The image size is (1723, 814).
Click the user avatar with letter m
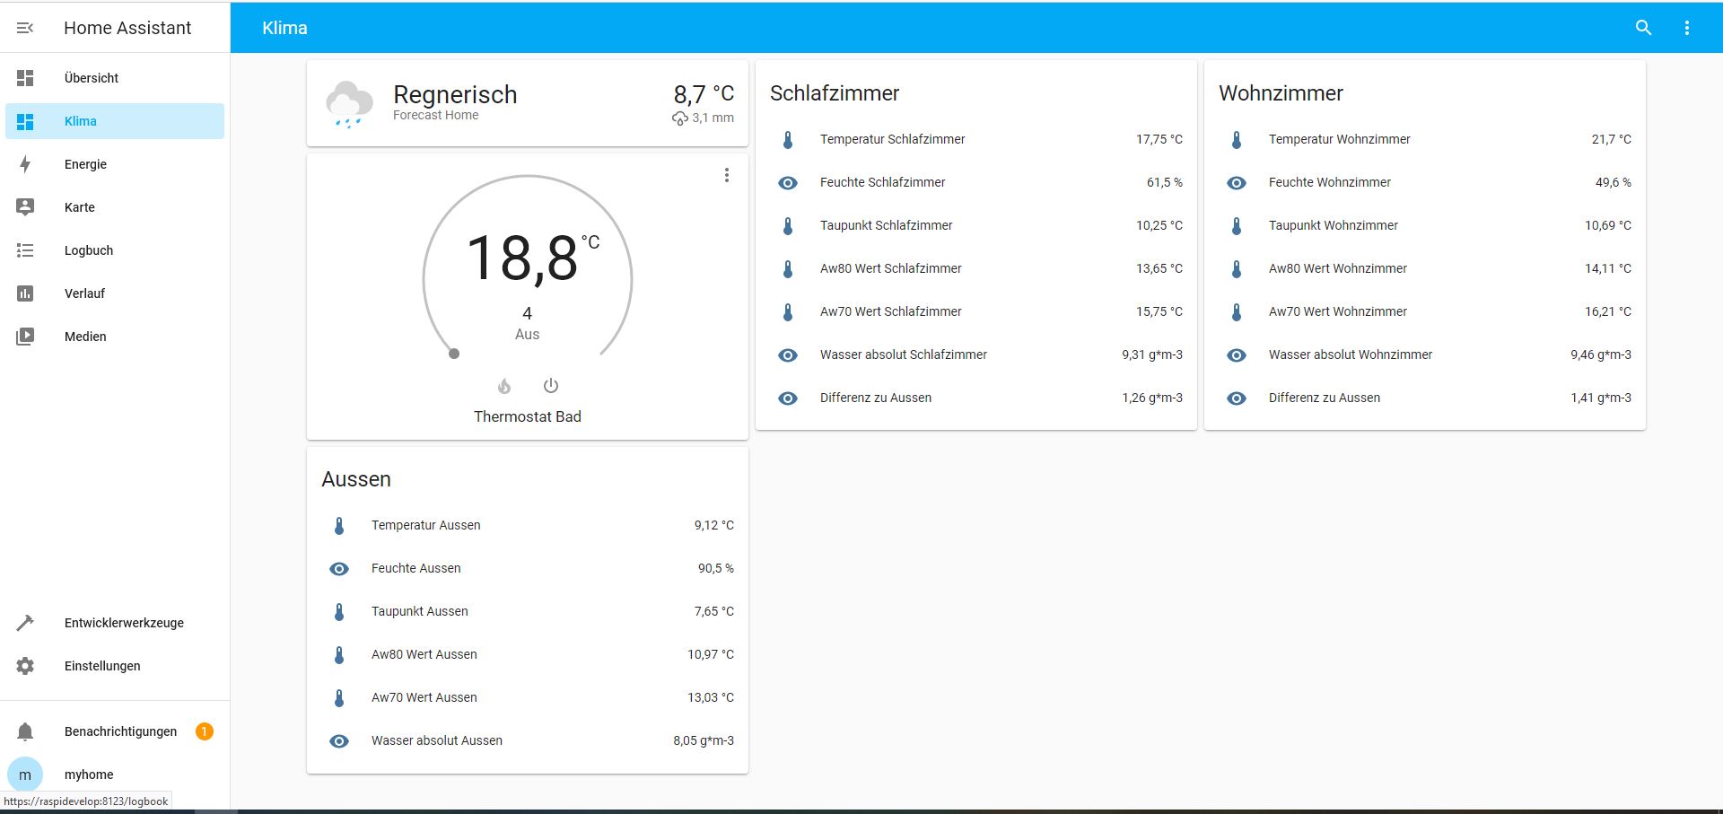[x=25, y=775]
